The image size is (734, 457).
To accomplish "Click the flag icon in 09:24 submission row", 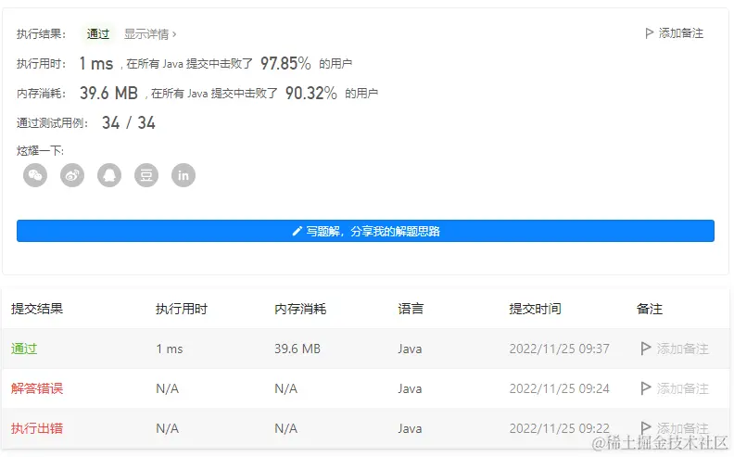I will pos(646,388).
